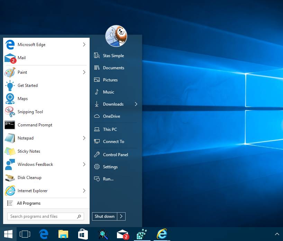Open the Sticky Notes icon
The image size is (283, 241).
[10, 151]
